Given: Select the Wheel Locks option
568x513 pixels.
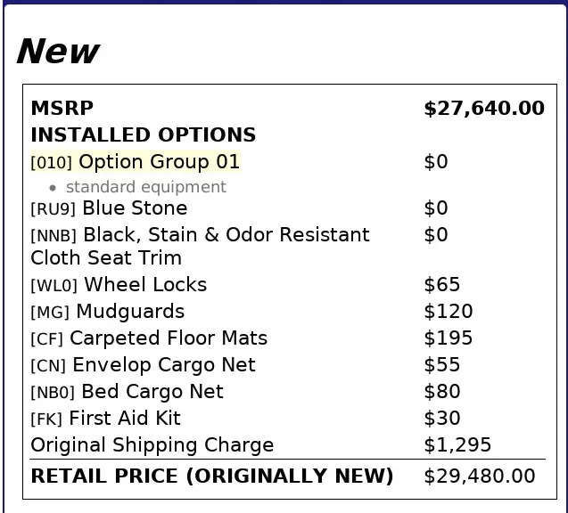Looking at the screenshot, I should pos(119,285).
